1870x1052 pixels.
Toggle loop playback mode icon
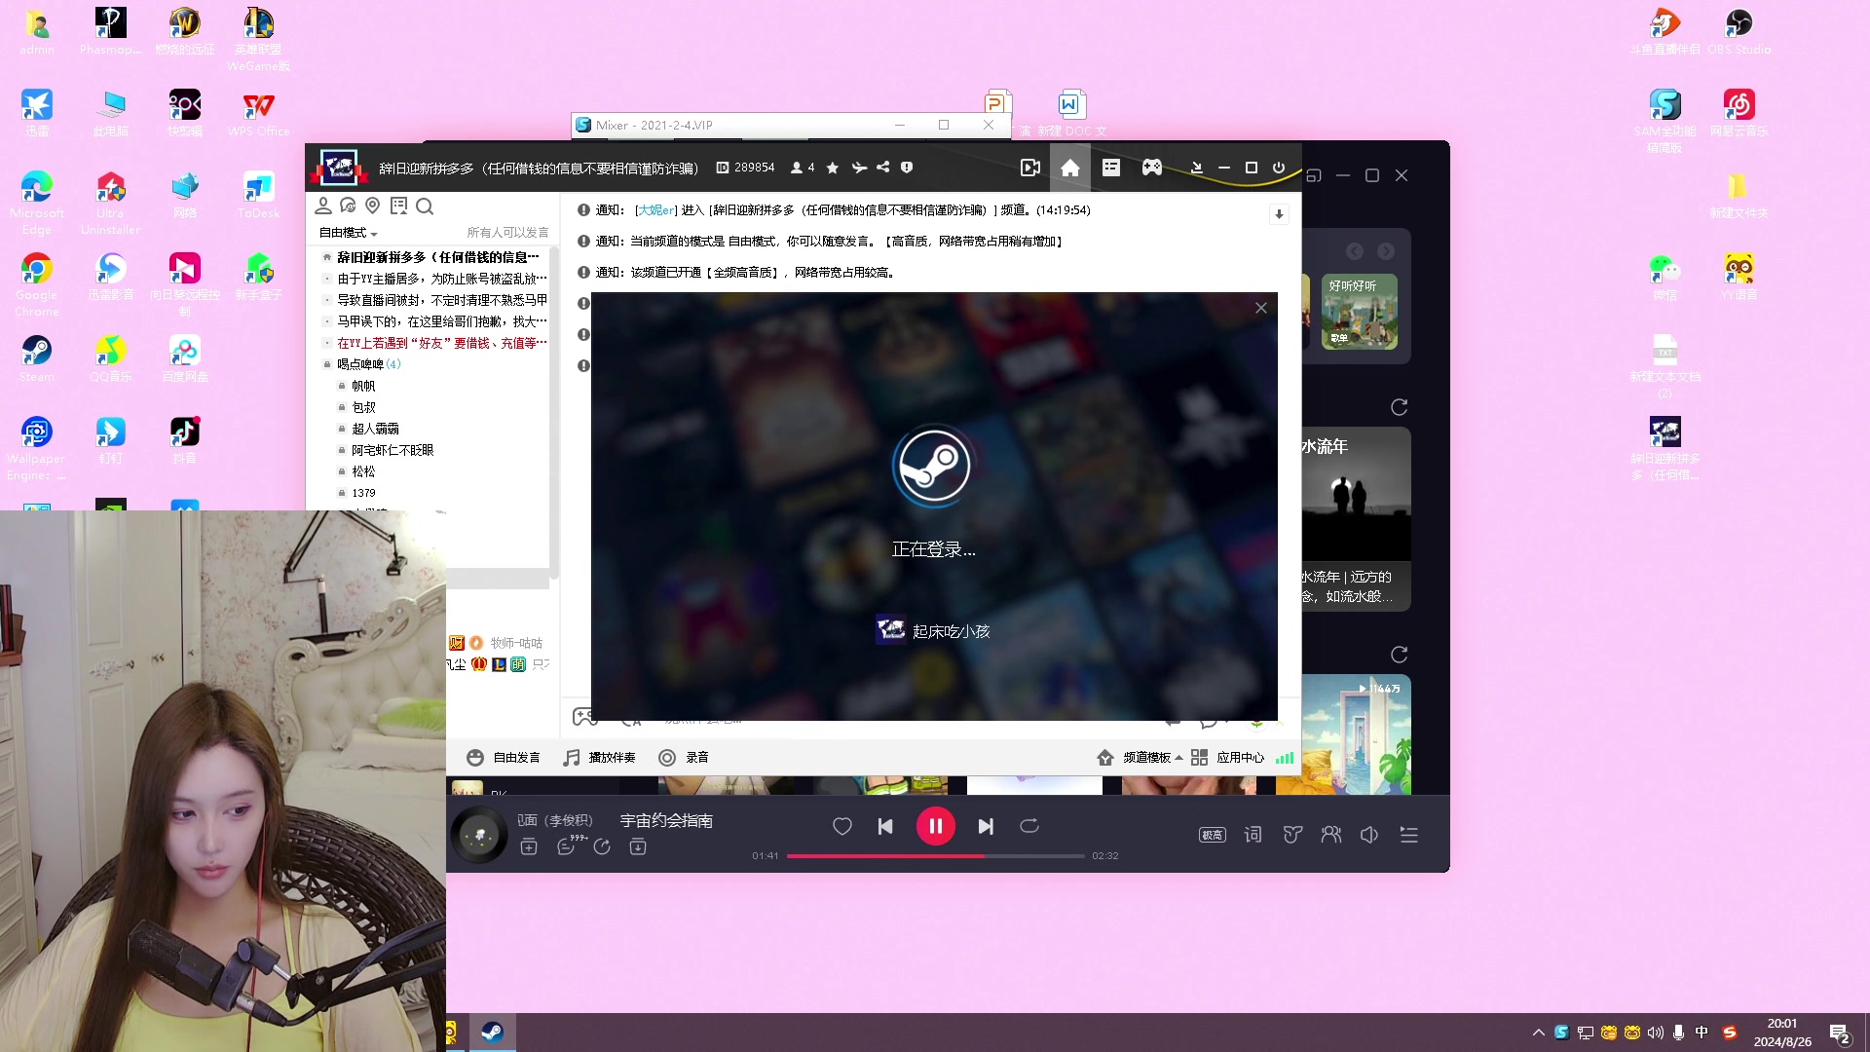1029,826
